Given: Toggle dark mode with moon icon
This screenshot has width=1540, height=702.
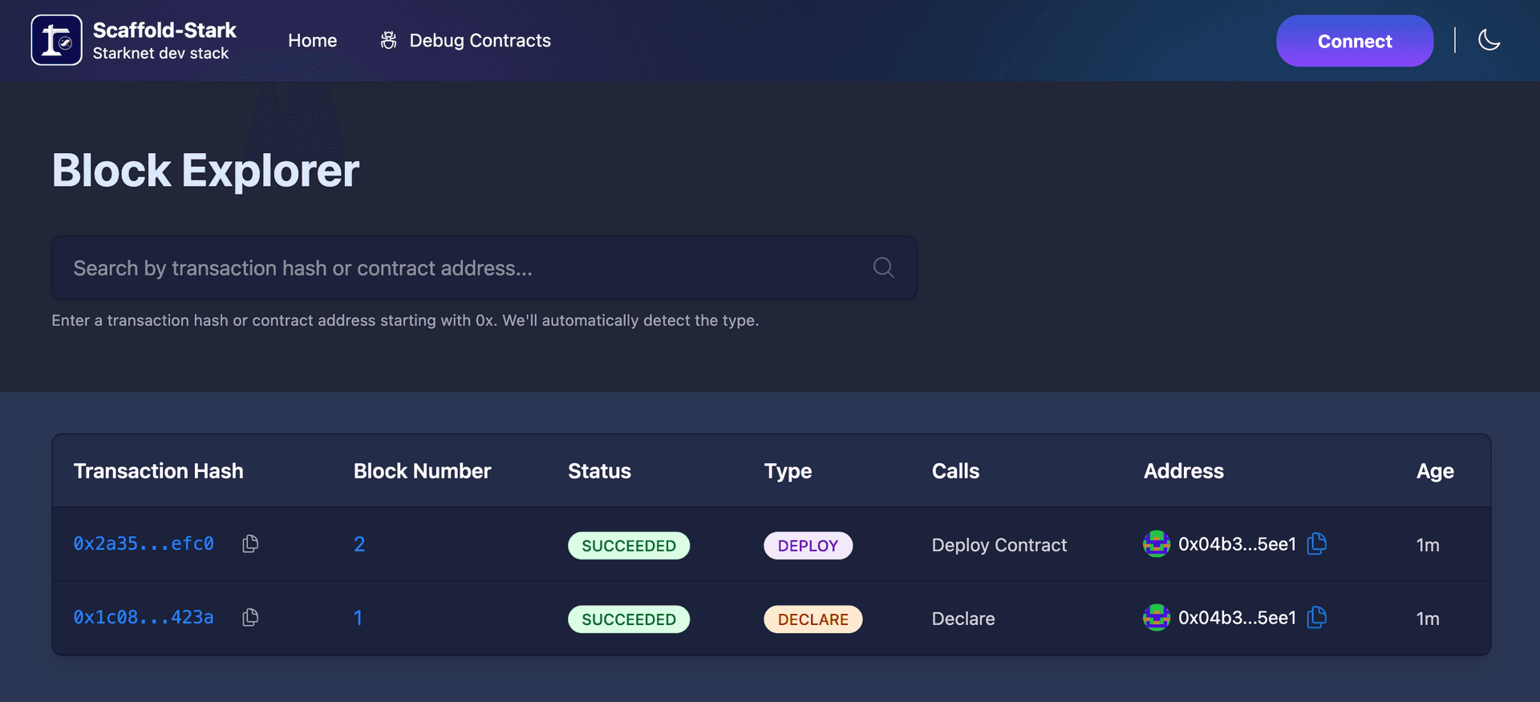Looking at the screenshot, I should 1489,40.
